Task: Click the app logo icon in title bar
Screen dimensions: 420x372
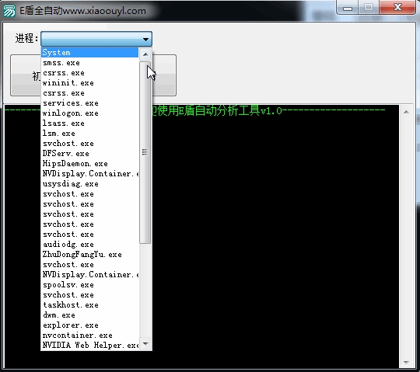Action: coord(9,11)
